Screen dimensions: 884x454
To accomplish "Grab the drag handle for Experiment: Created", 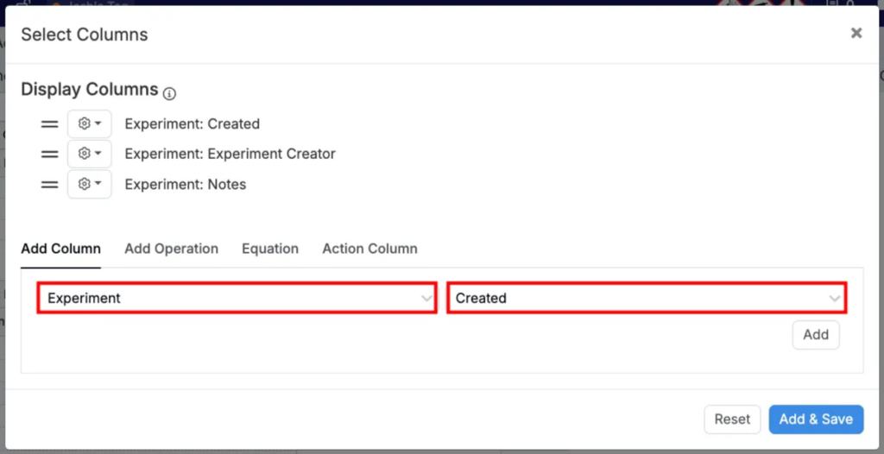I will pyautogui.click(x=50, y=124).
